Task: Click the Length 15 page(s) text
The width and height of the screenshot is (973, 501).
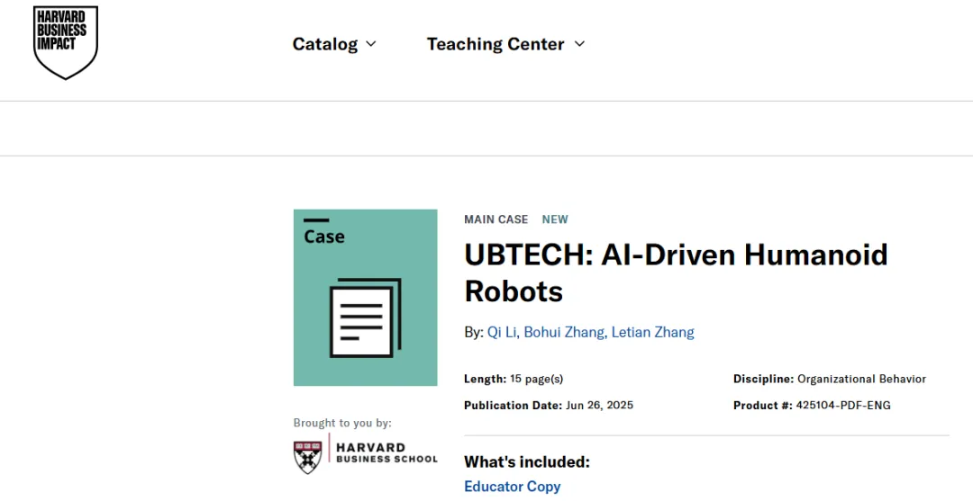Action: [538, 379]
